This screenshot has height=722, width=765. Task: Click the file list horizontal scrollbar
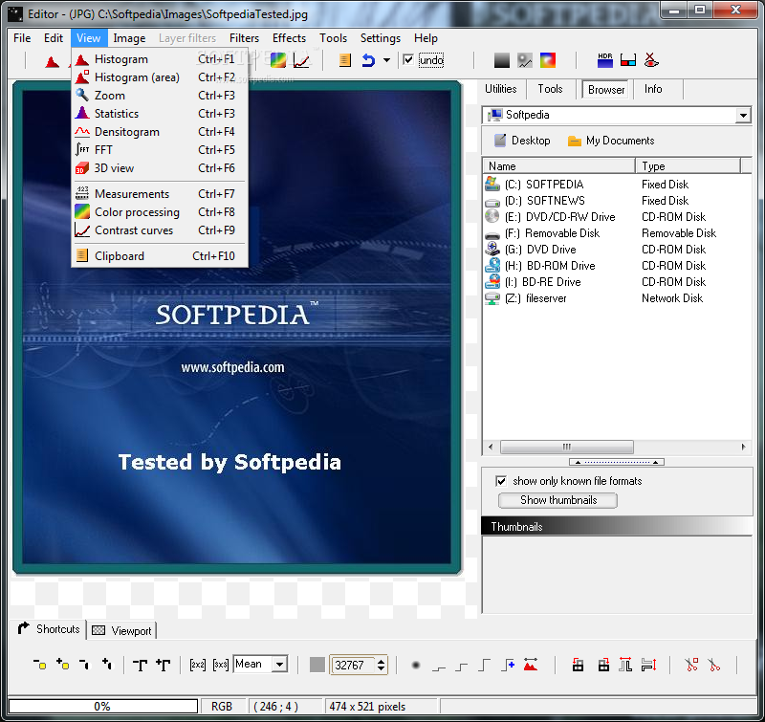point(567,447)
